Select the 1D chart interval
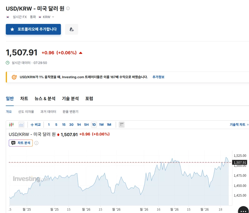 [x=94, y=125]
